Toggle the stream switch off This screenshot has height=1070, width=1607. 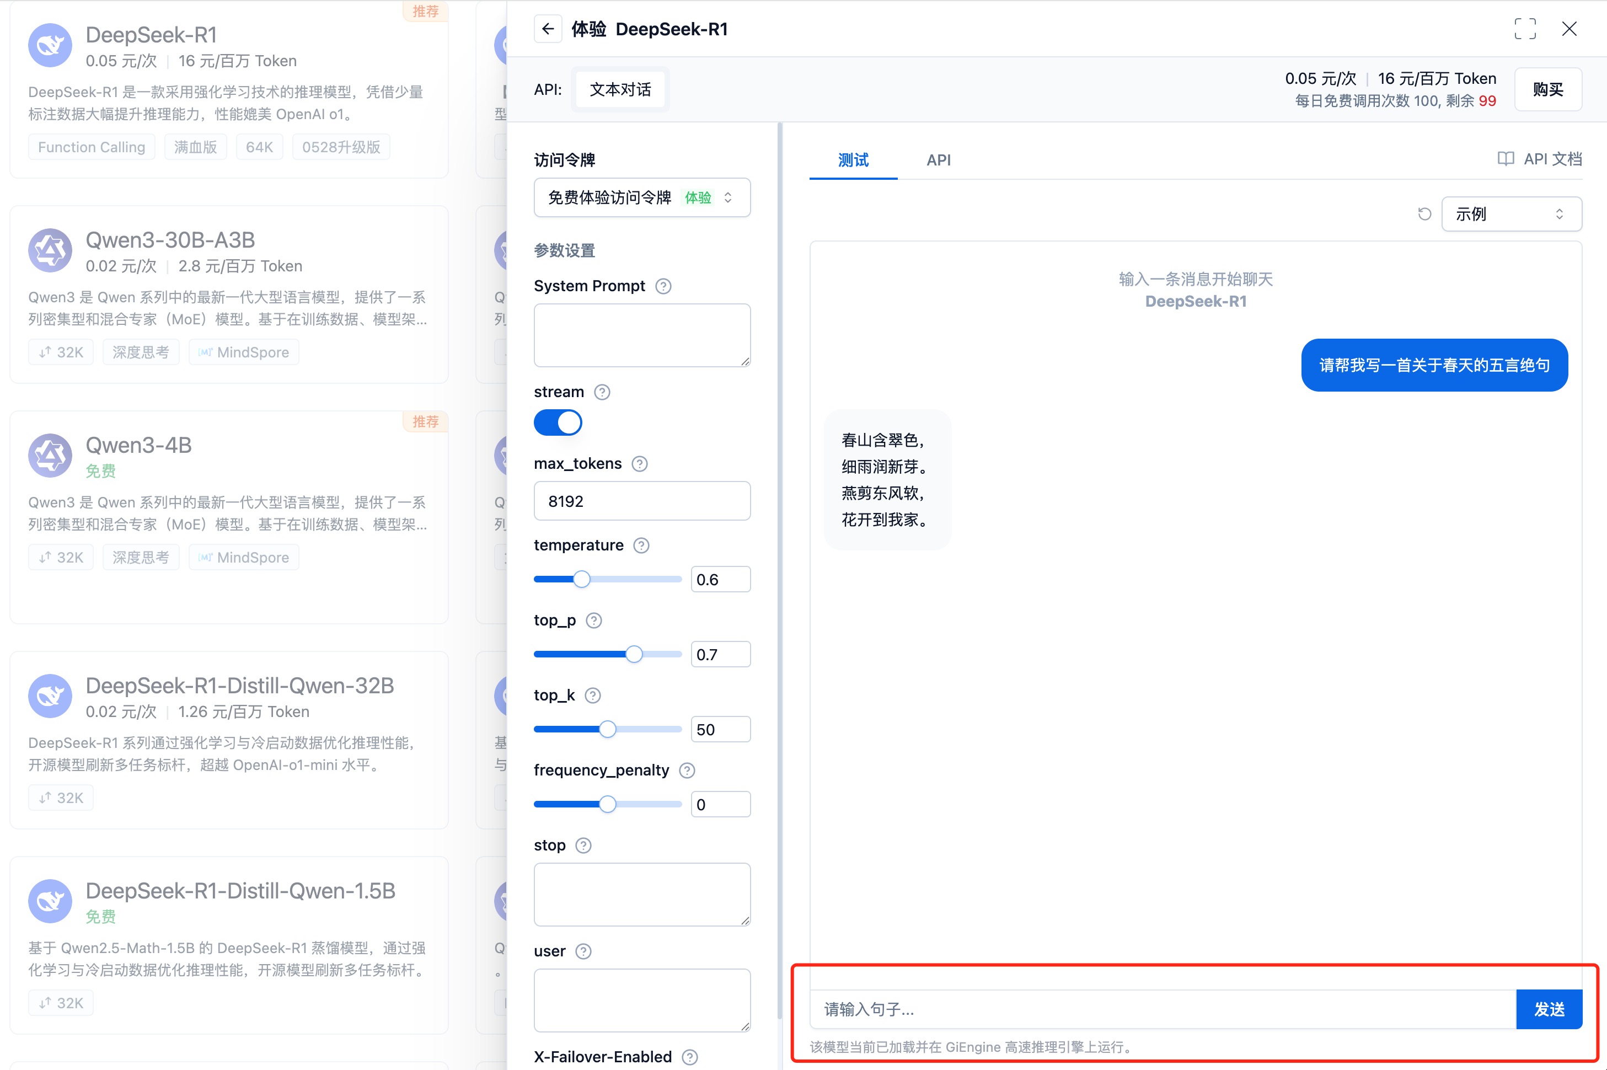[x=558, y=422]
